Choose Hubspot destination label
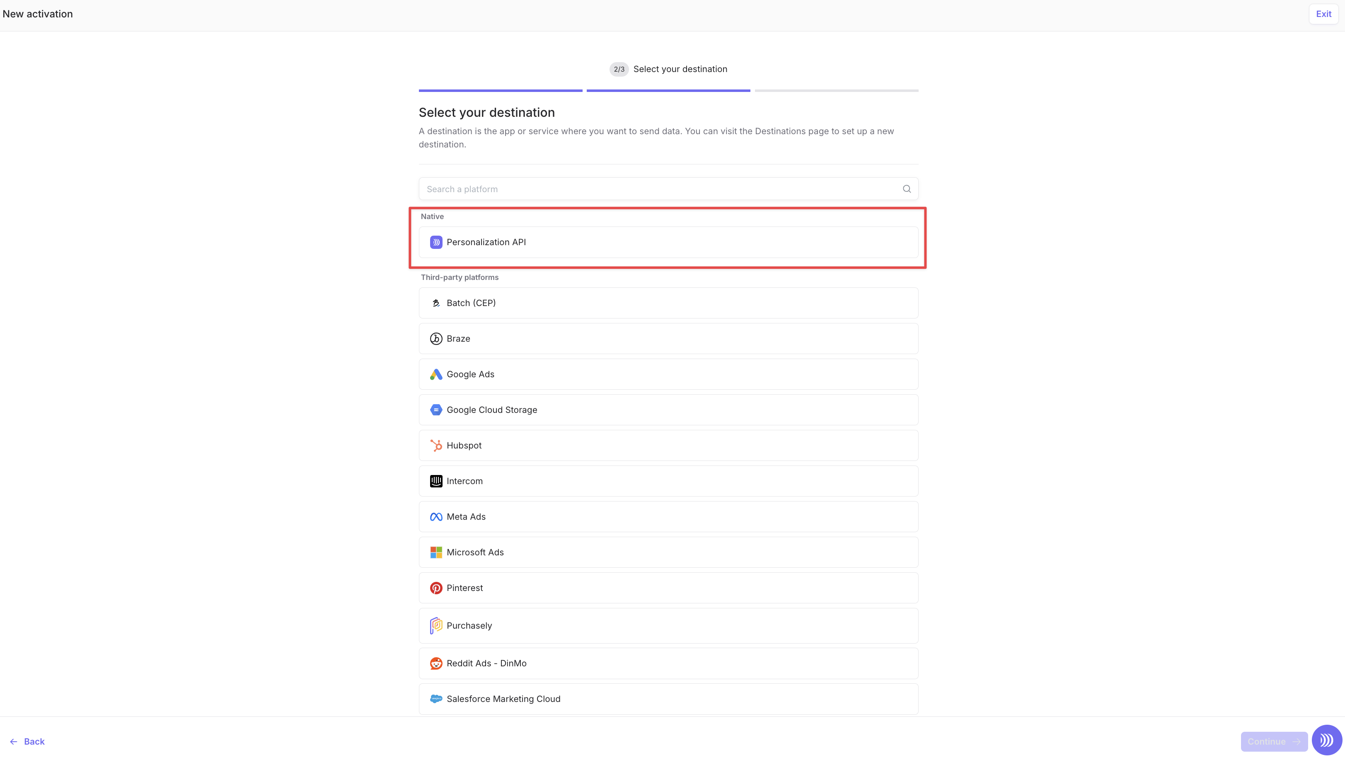The height and width of the screenshot is (762, 1345). tap(464, 445)
